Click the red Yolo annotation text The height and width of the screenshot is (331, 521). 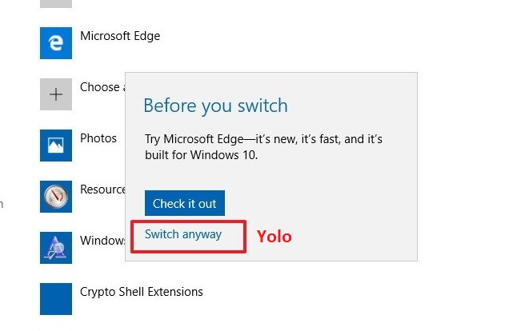point(275,237)
